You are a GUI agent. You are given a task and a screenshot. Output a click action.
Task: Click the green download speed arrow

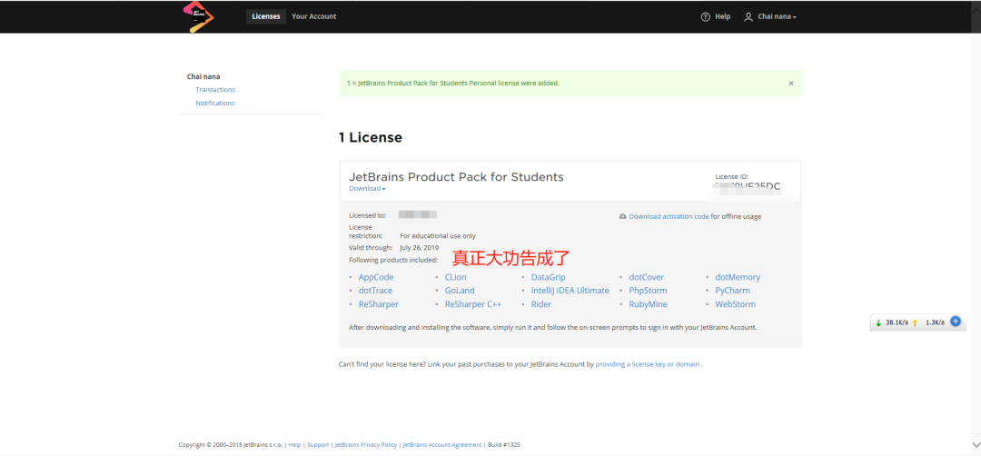click(878, 322)
